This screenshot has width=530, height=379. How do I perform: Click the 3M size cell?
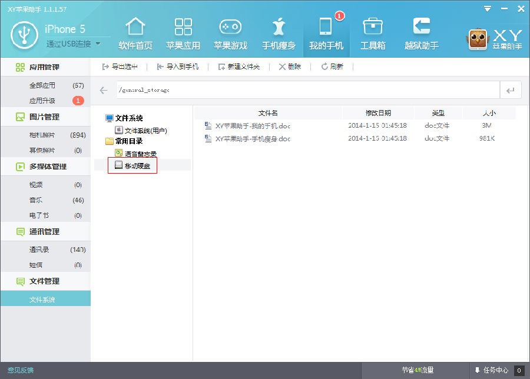(x=487, y=125)
